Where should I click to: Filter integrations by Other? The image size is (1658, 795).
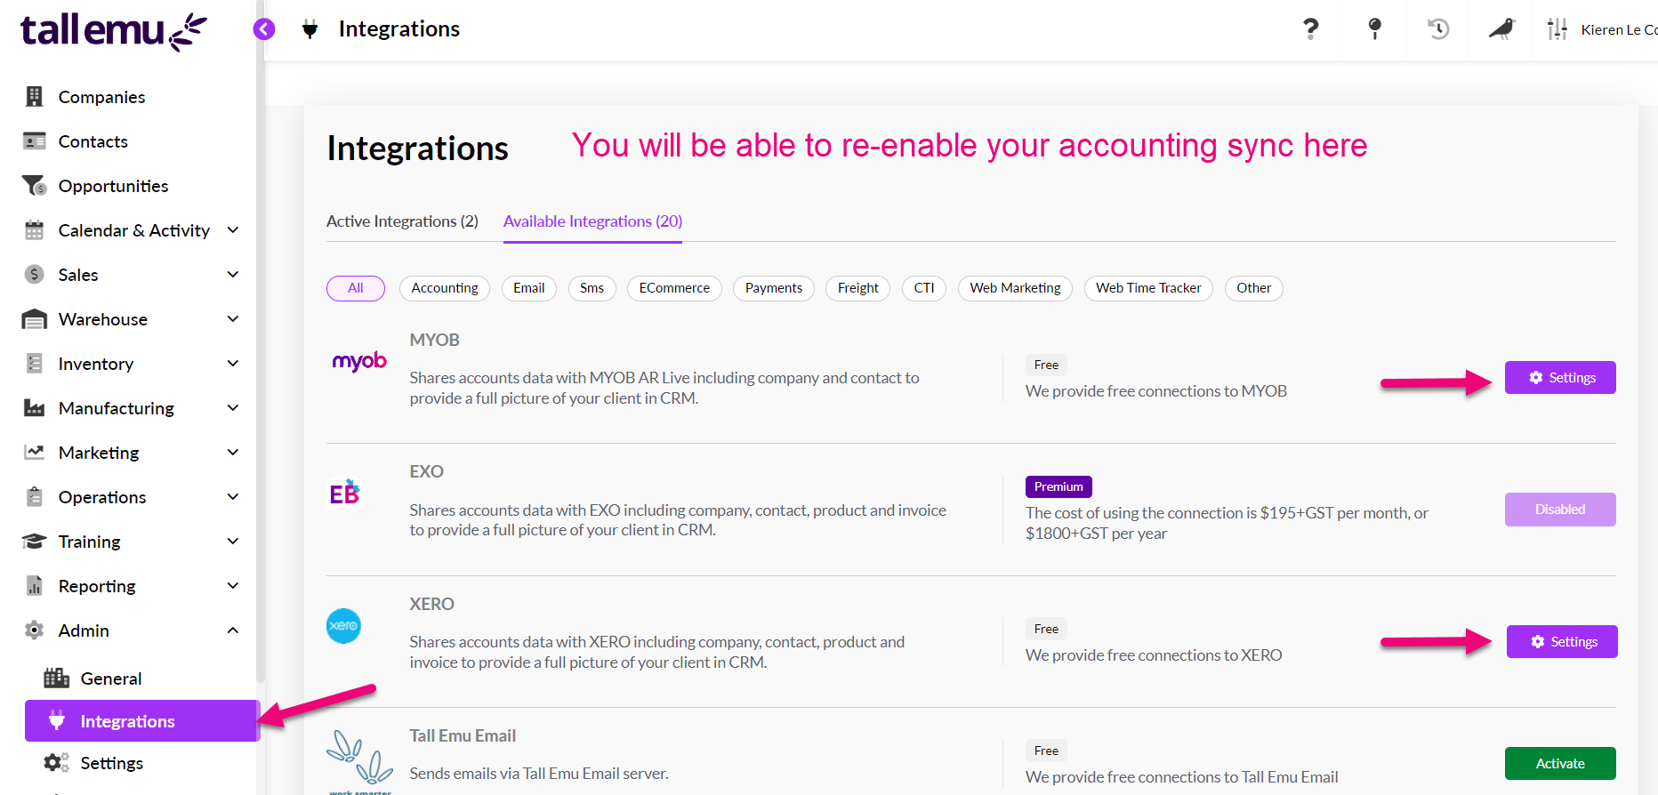coord(1253,288)
